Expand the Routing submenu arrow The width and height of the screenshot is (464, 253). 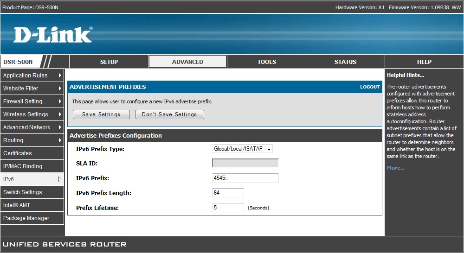click(x=60, y=140)
